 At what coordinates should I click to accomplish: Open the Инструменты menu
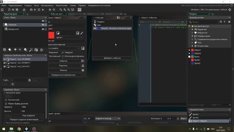47,5
